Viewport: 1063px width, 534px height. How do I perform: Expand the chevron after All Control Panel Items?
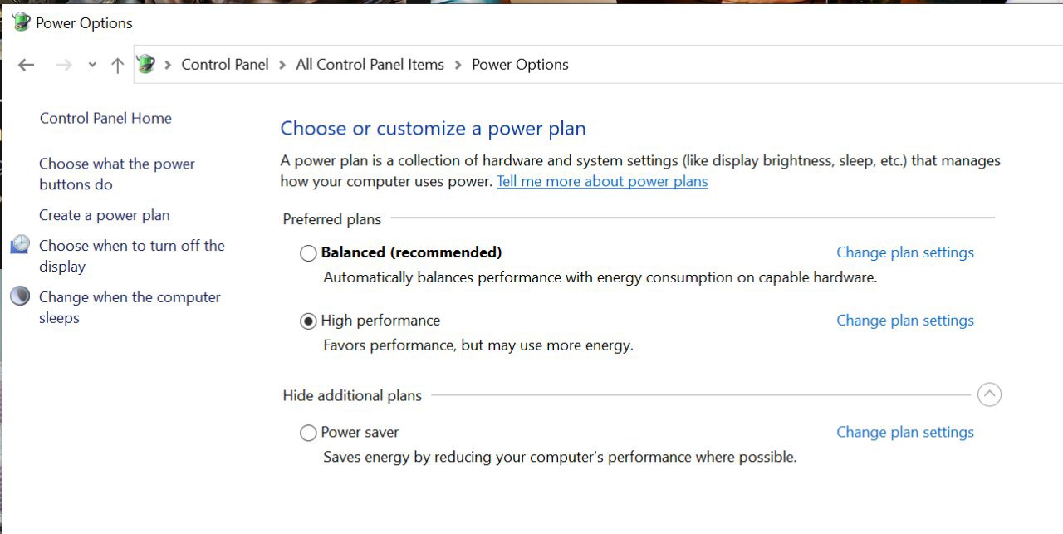click(458, 65)
